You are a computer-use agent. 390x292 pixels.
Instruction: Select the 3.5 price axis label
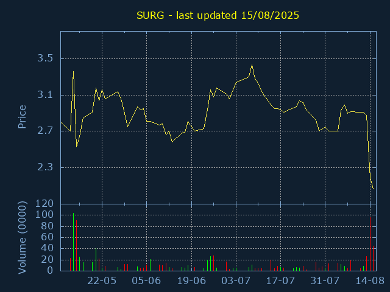pos(45,58)
